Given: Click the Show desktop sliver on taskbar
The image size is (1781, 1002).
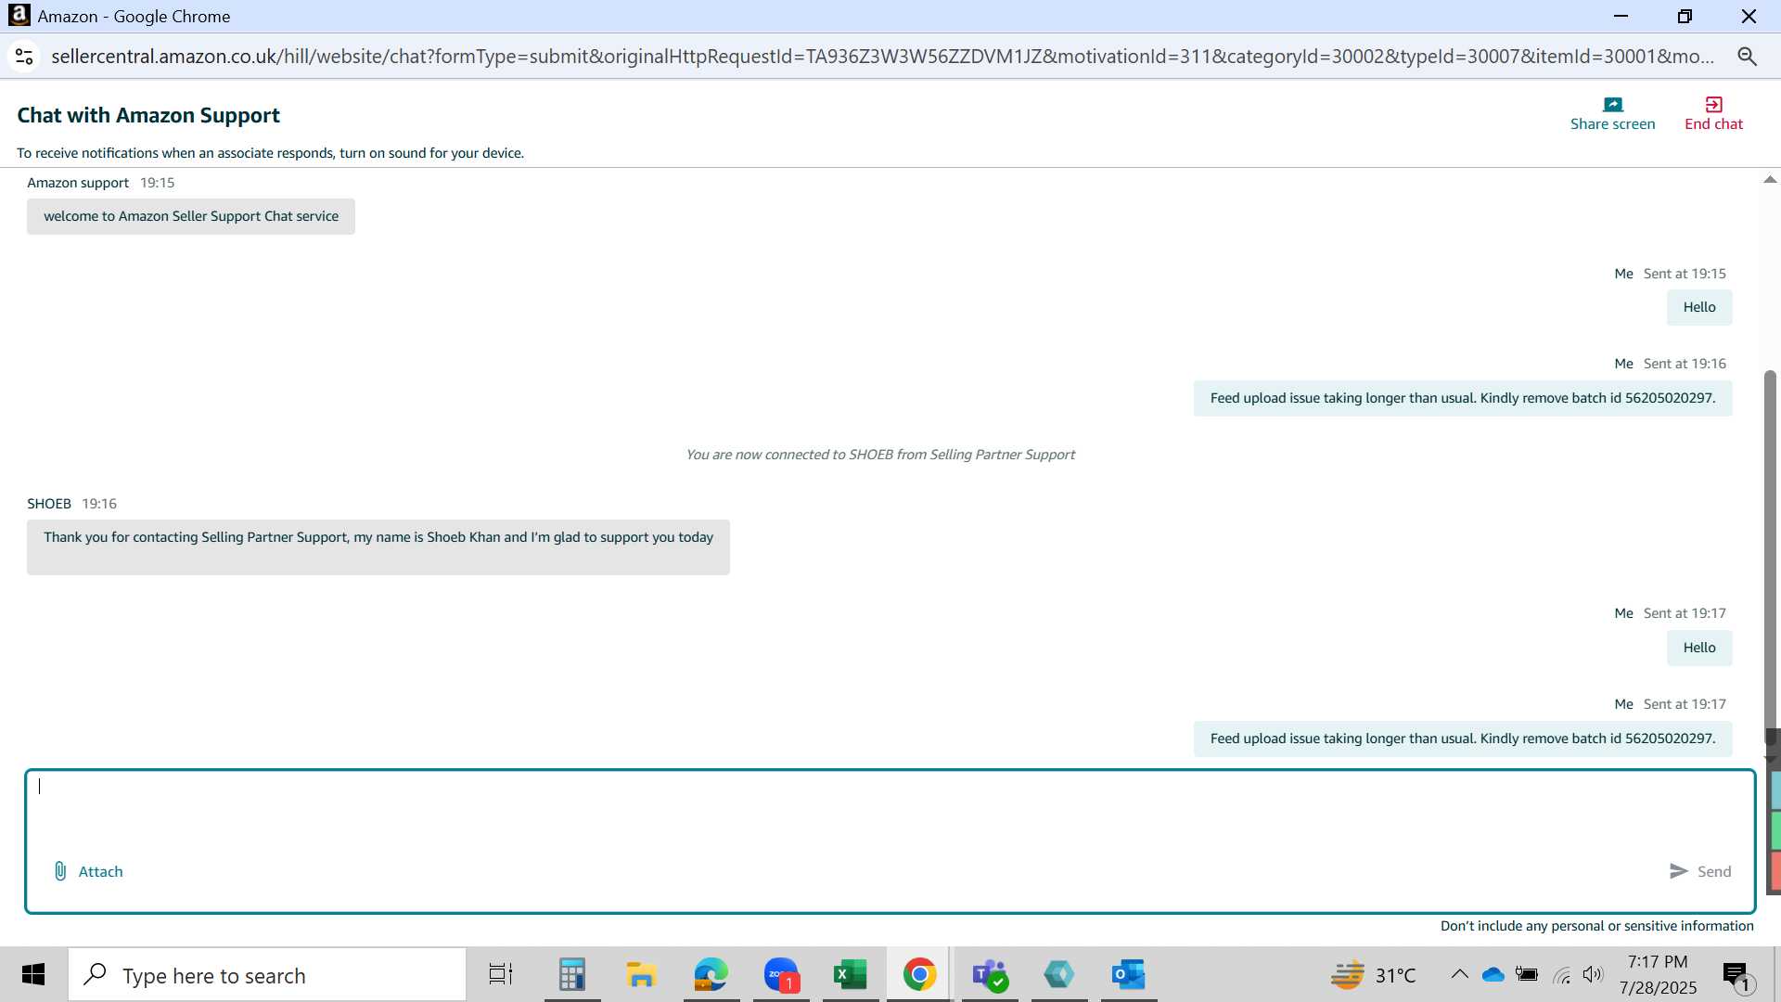Looking at the screenshot, I should click(1776, 975).
